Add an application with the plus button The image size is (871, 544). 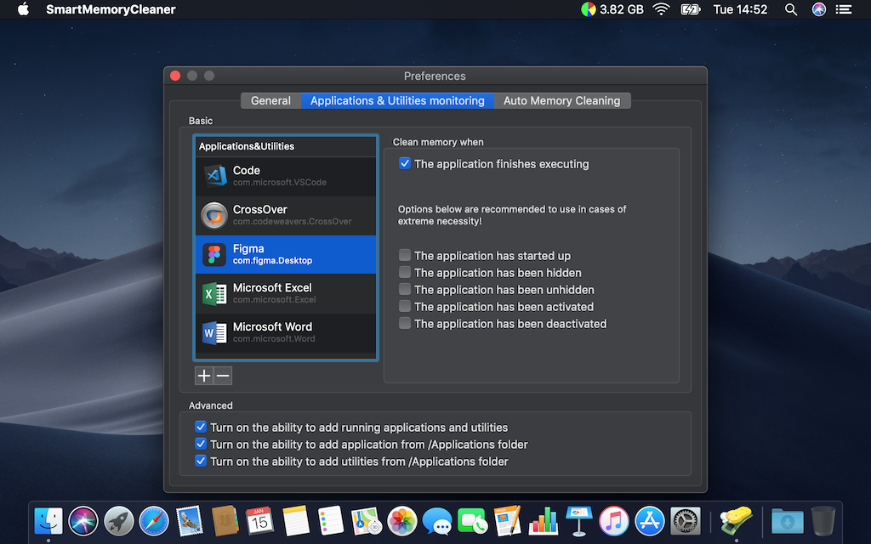click(204, 376)
